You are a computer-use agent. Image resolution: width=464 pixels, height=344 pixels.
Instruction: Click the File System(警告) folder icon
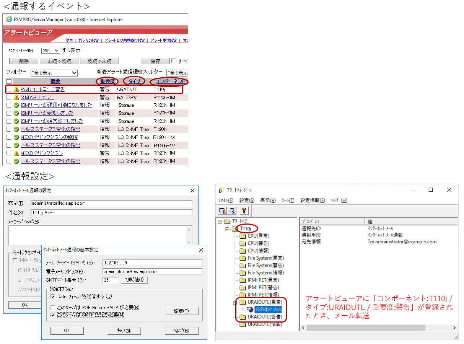[x=243, y=266]
